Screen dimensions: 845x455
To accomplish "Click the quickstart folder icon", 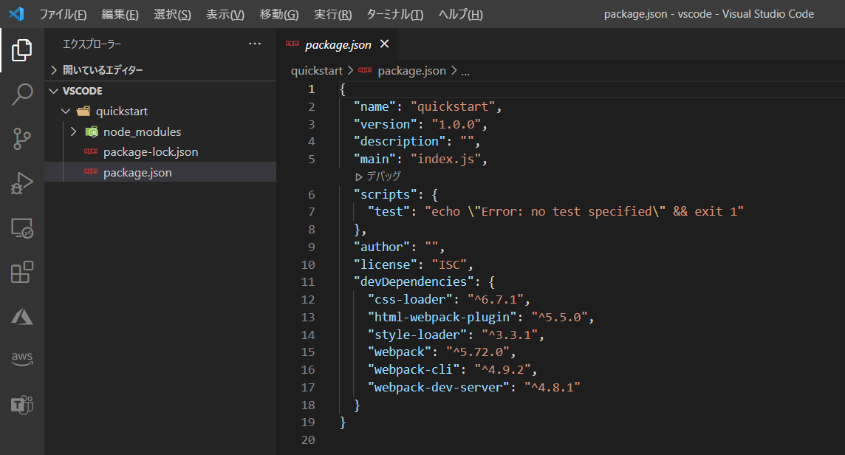I will click(x=83, y=111).
